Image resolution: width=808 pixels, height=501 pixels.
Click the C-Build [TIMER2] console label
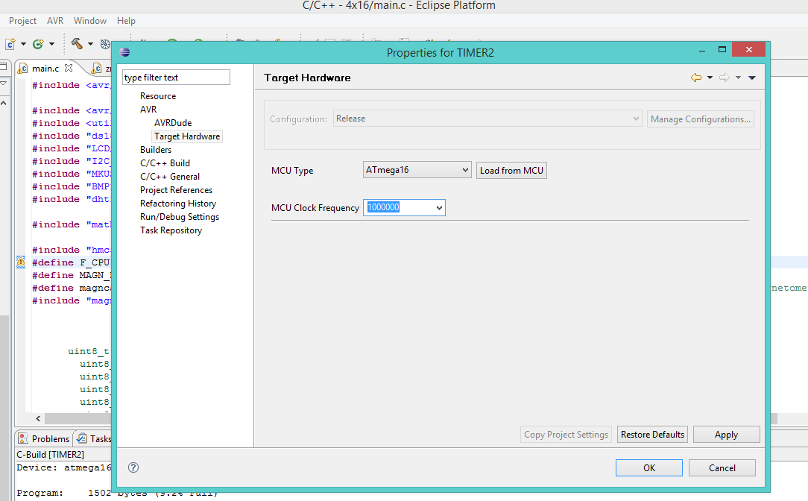(x=51, y=454)
